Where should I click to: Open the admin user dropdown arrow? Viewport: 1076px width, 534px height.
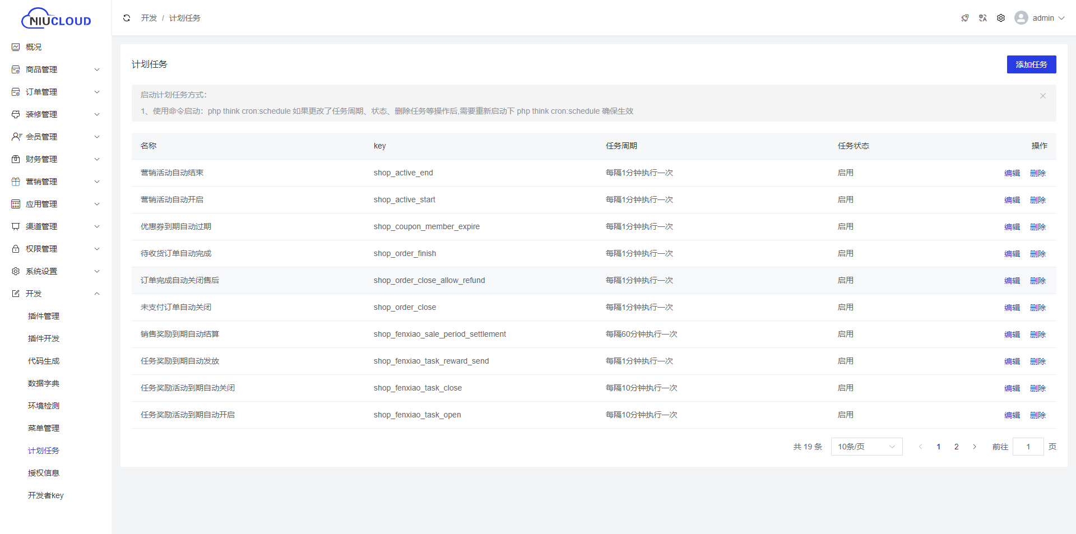pos(1061,18)
